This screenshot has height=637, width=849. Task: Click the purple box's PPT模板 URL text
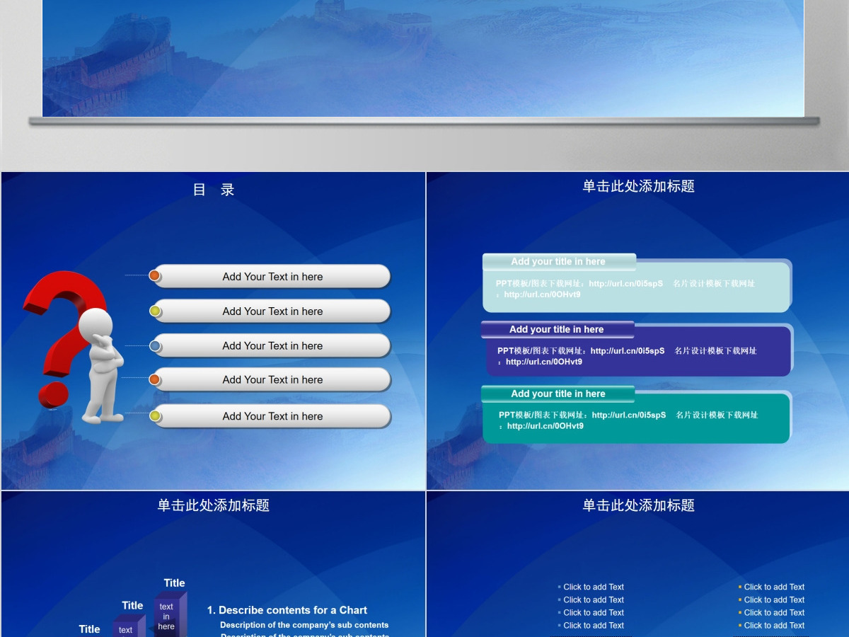click(x=627, y=356)
